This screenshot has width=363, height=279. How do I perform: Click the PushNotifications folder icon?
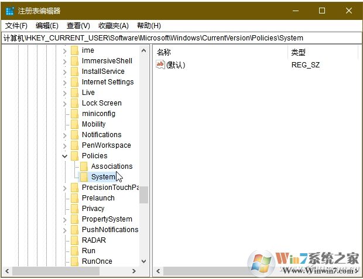click(x=74, y=230)
